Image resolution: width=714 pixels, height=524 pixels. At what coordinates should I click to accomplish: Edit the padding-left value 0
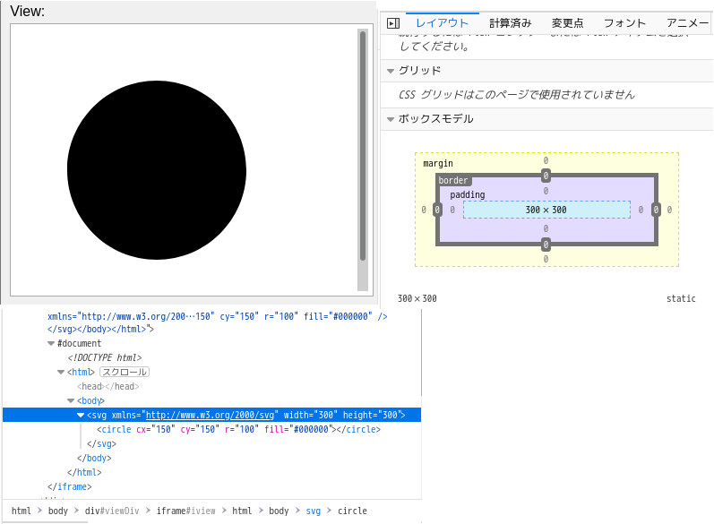pos(452,210)
